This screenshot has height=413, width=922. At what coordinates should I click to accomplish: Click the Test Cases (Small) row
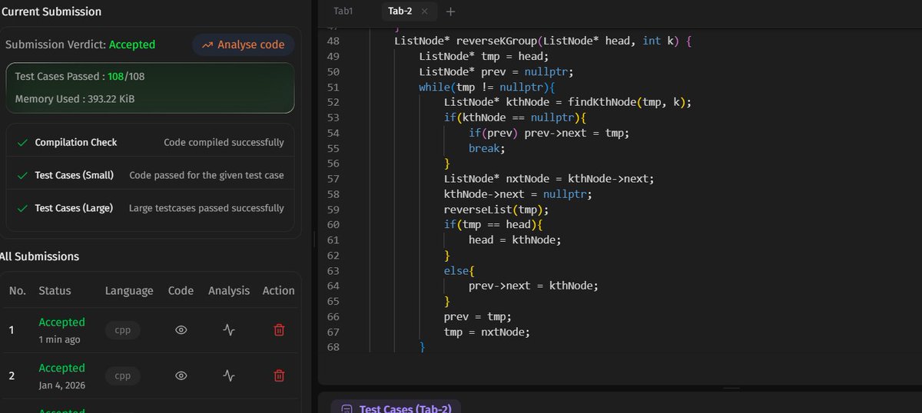coord(151,175)
